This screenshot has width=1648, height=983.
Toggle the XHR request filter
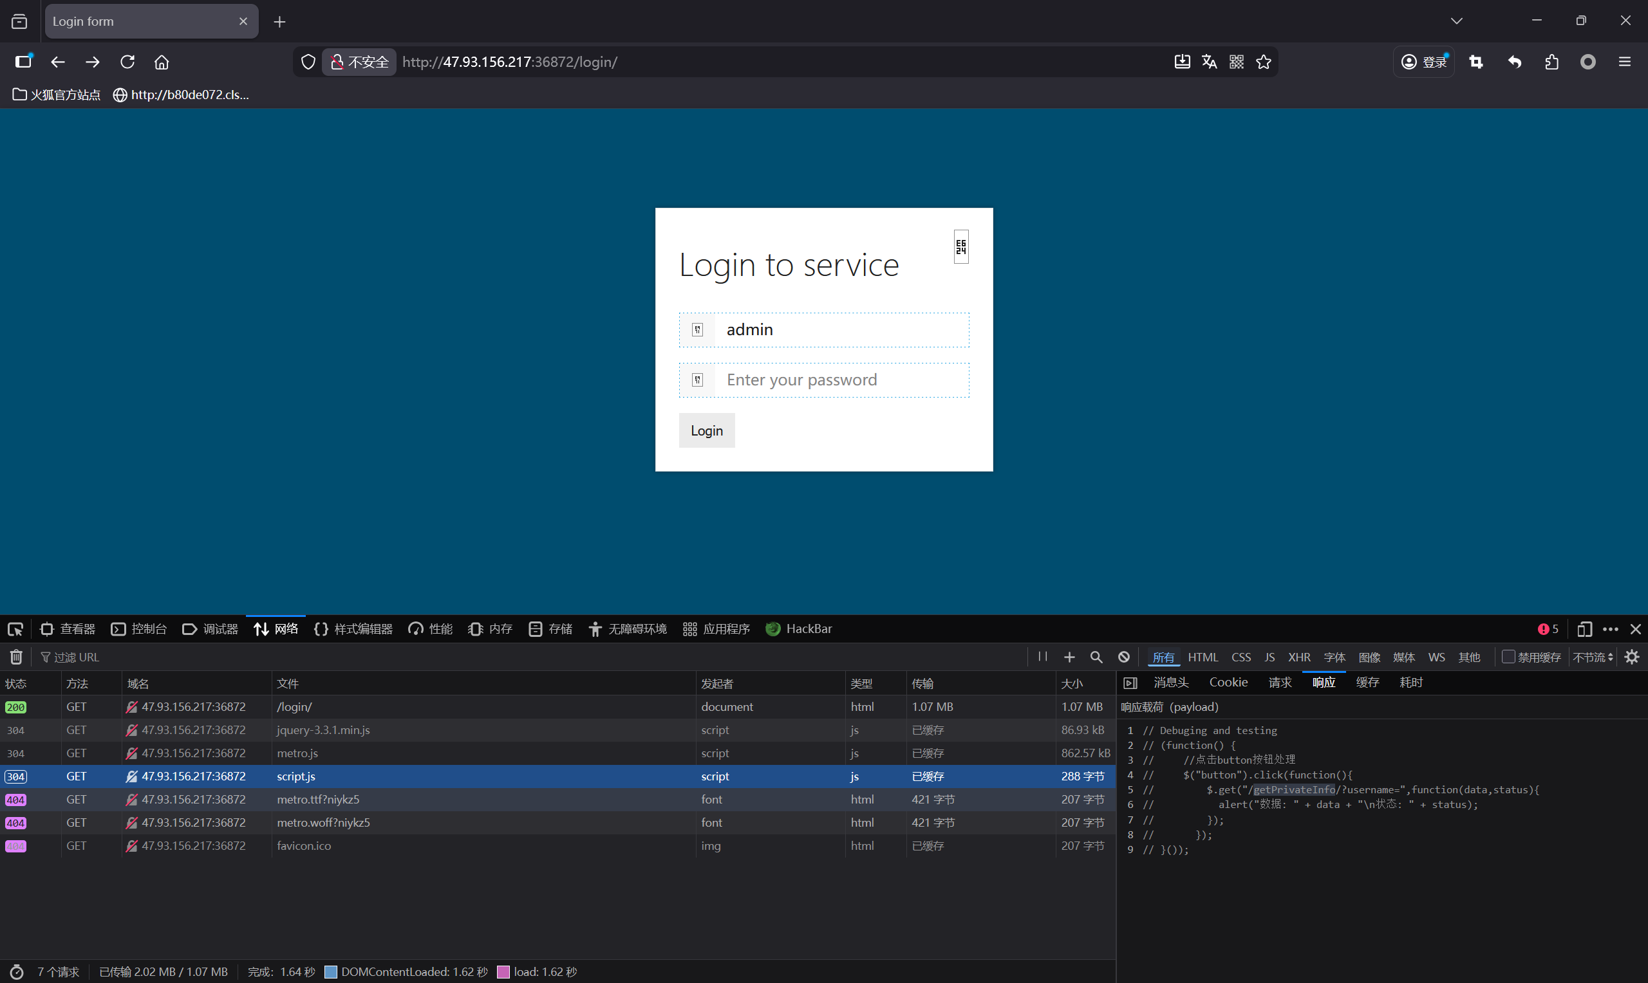pos(1299,657)
